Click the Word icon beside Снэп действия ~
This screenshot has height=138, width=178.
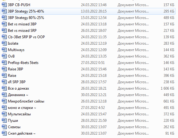pos(4,133)
